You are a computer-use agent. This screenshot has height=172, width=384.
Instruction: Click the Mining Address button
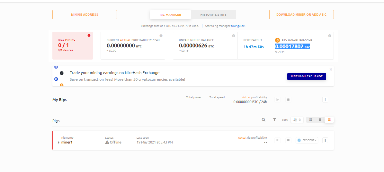[x=85, y=15]
